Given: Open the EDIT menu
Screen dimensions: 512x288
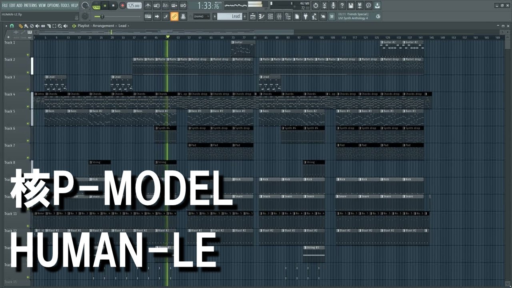Looking at the screenshot, I should click(x=12, y=6).
